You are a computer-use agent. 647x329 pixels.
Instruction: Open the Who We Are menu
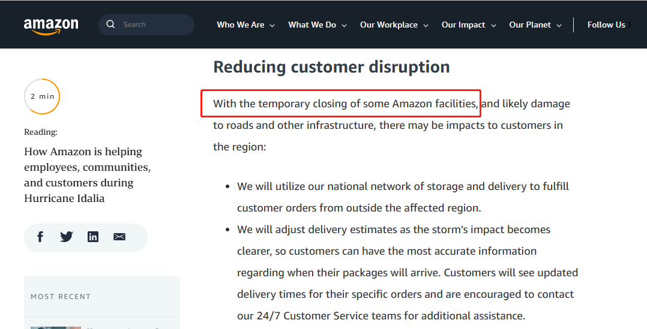click(241, 25)
